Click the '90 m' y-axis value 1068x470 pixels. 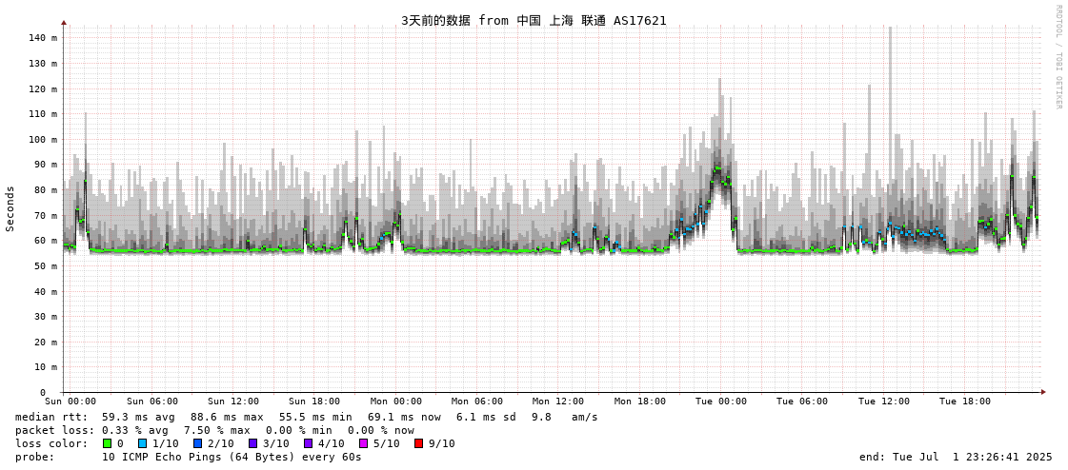pos(45,165)
